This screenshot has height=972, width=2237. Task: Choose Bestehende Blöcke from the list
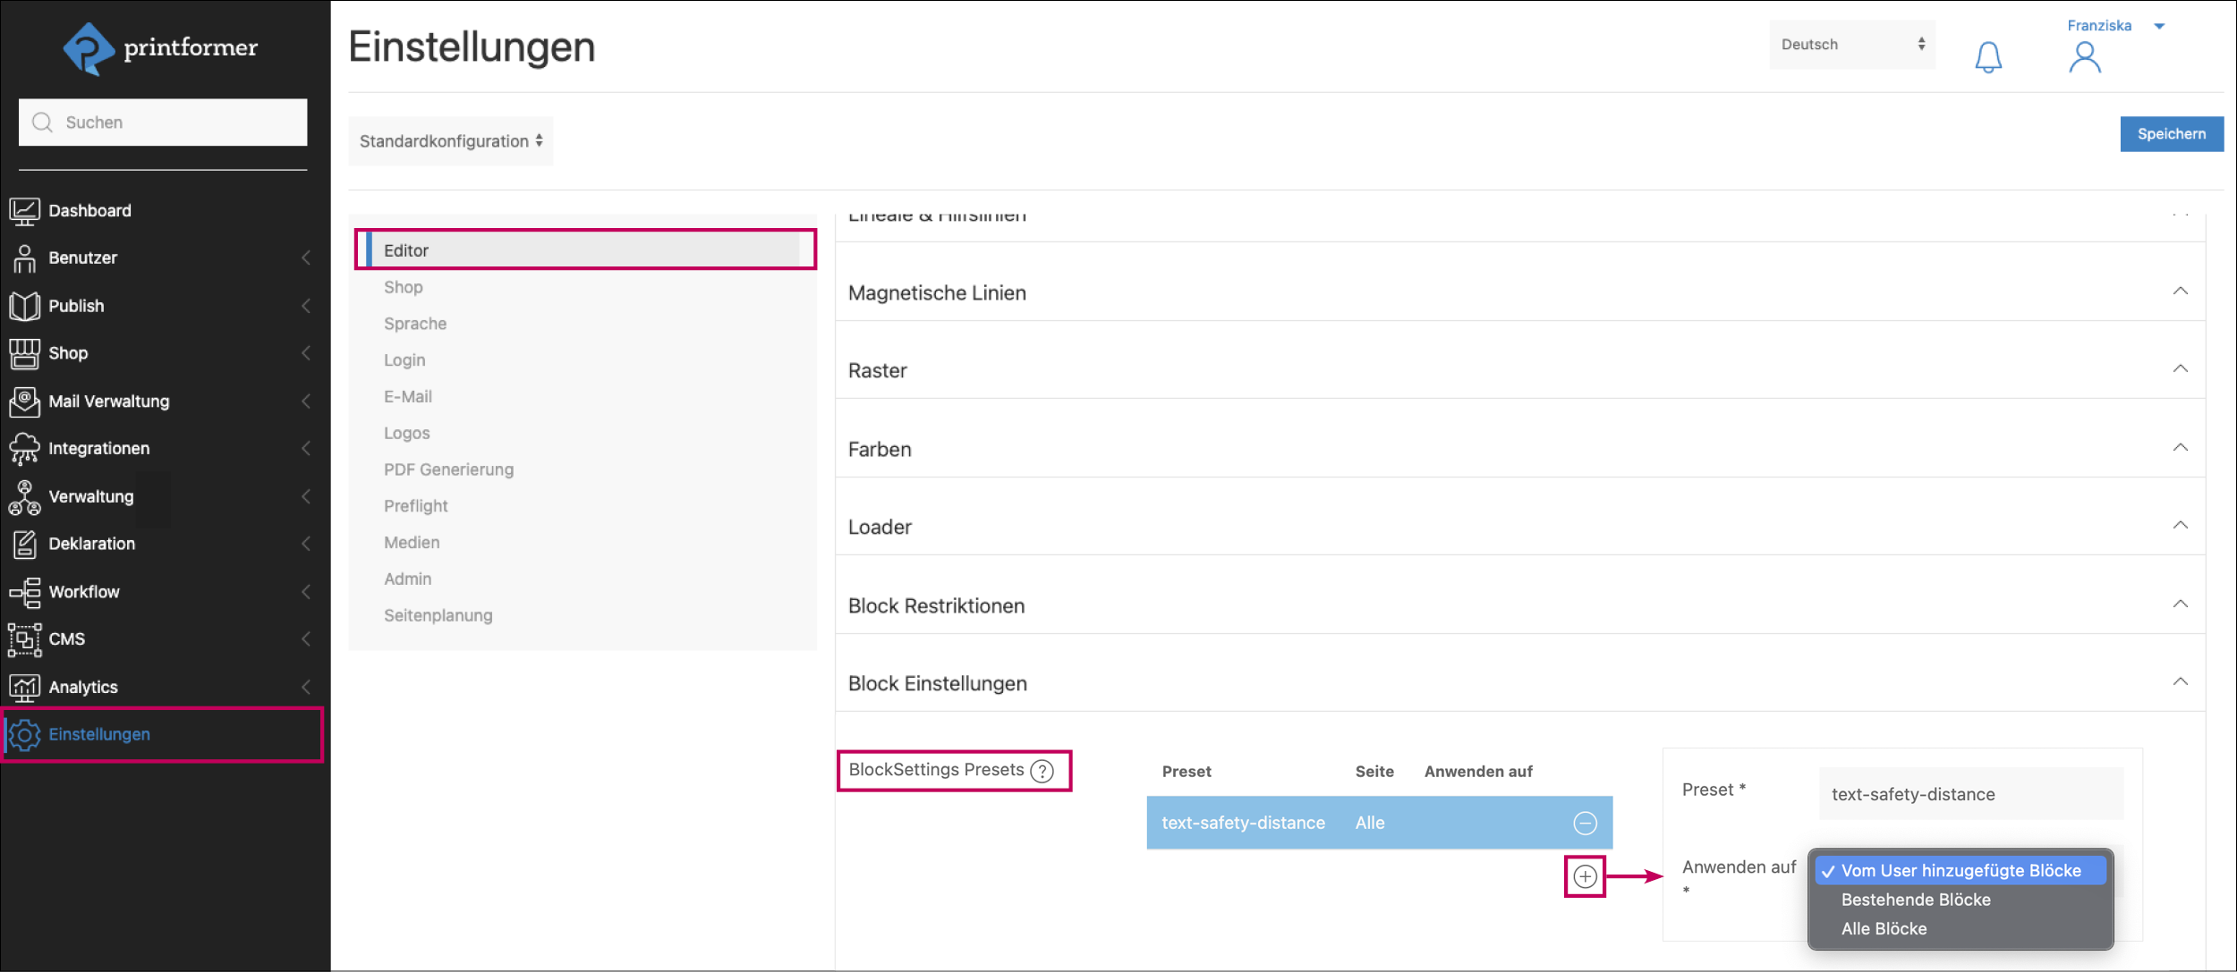(x=1916, y=900)
